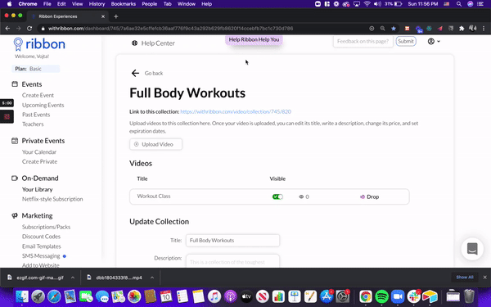Screen dimensions: 491x307
Task: Open Netflix-style Subscription page
Action: [x=52, y=199]
